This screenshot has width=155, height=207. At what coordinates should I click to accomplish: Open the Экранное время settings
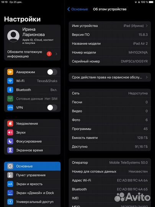[x=32, y=150]
